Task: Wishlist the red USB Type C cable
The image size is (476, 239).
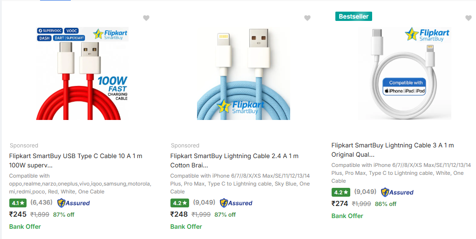Action: 146,18
